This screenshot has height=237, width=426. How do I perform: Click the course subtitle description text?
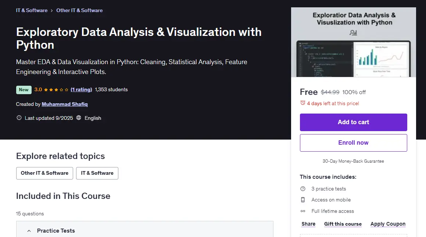132,67
